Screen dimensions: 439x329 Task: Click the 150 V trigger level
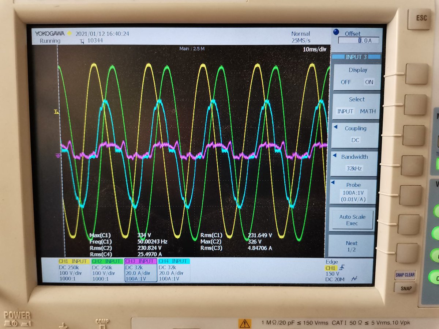(332, 273)
